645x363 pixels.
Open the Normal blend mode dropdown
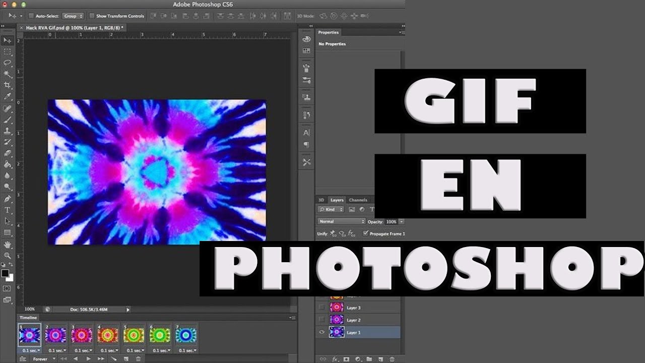click(342, 221)
